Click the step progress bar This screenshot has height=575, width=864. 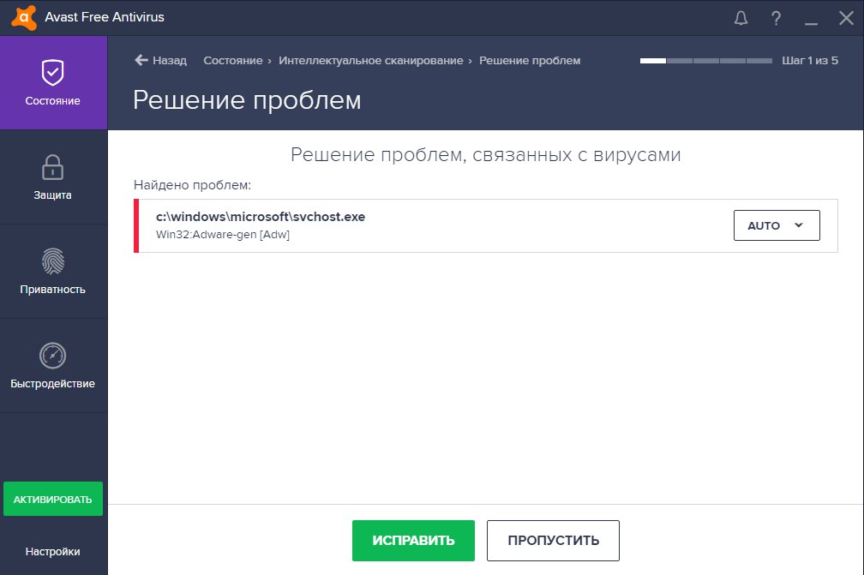click(706, 61)
